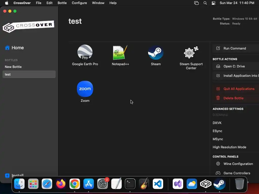Screen dimensions: 259x194
Task: Click the Stage Manager icon in menu bar
Action: [196, 3]
